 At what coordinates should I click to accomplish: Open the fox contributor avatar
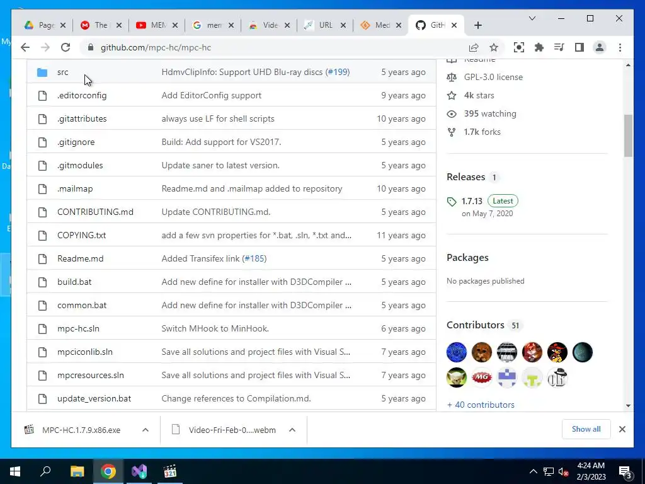coord(532,352)
